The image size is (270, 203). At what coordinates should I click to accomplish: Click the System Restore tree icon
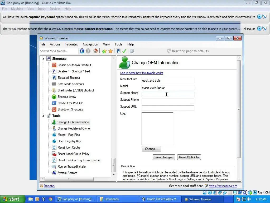54,173
